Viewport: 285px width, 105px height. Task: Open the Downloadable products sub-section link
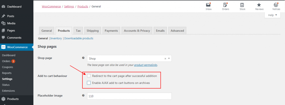(x=79, y=38)
